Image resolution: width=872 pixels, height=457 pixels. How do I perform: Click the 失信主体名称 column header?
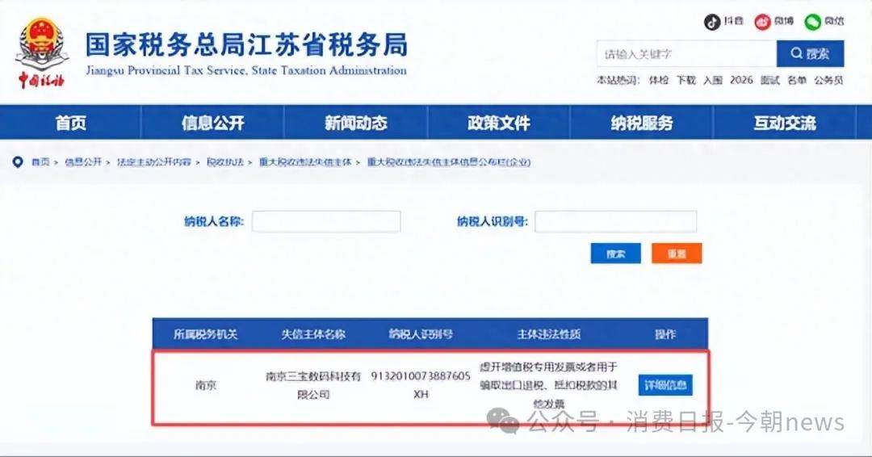(x=313, y=334)
